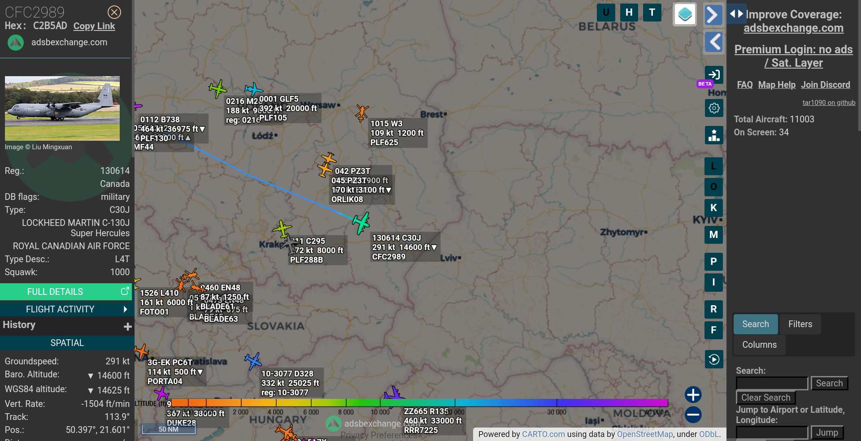
Task: Open the statistics podium icon
Action: click(714, 135)
